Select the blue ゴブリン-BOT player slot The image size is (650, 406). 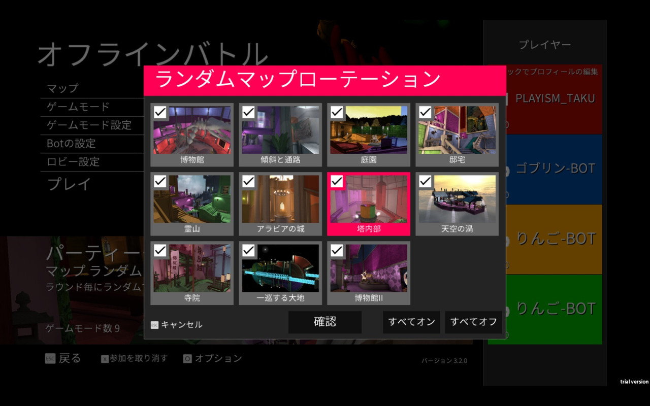tap(545, 169)
